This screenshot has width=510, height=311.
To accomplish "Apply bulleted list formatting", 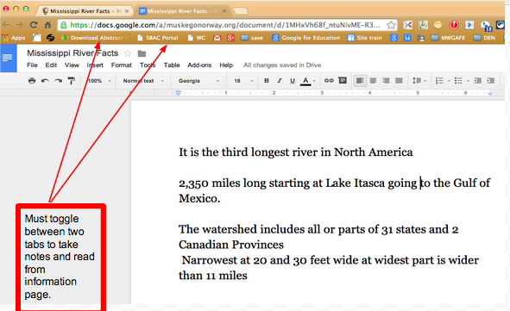I will pos(458,80).
